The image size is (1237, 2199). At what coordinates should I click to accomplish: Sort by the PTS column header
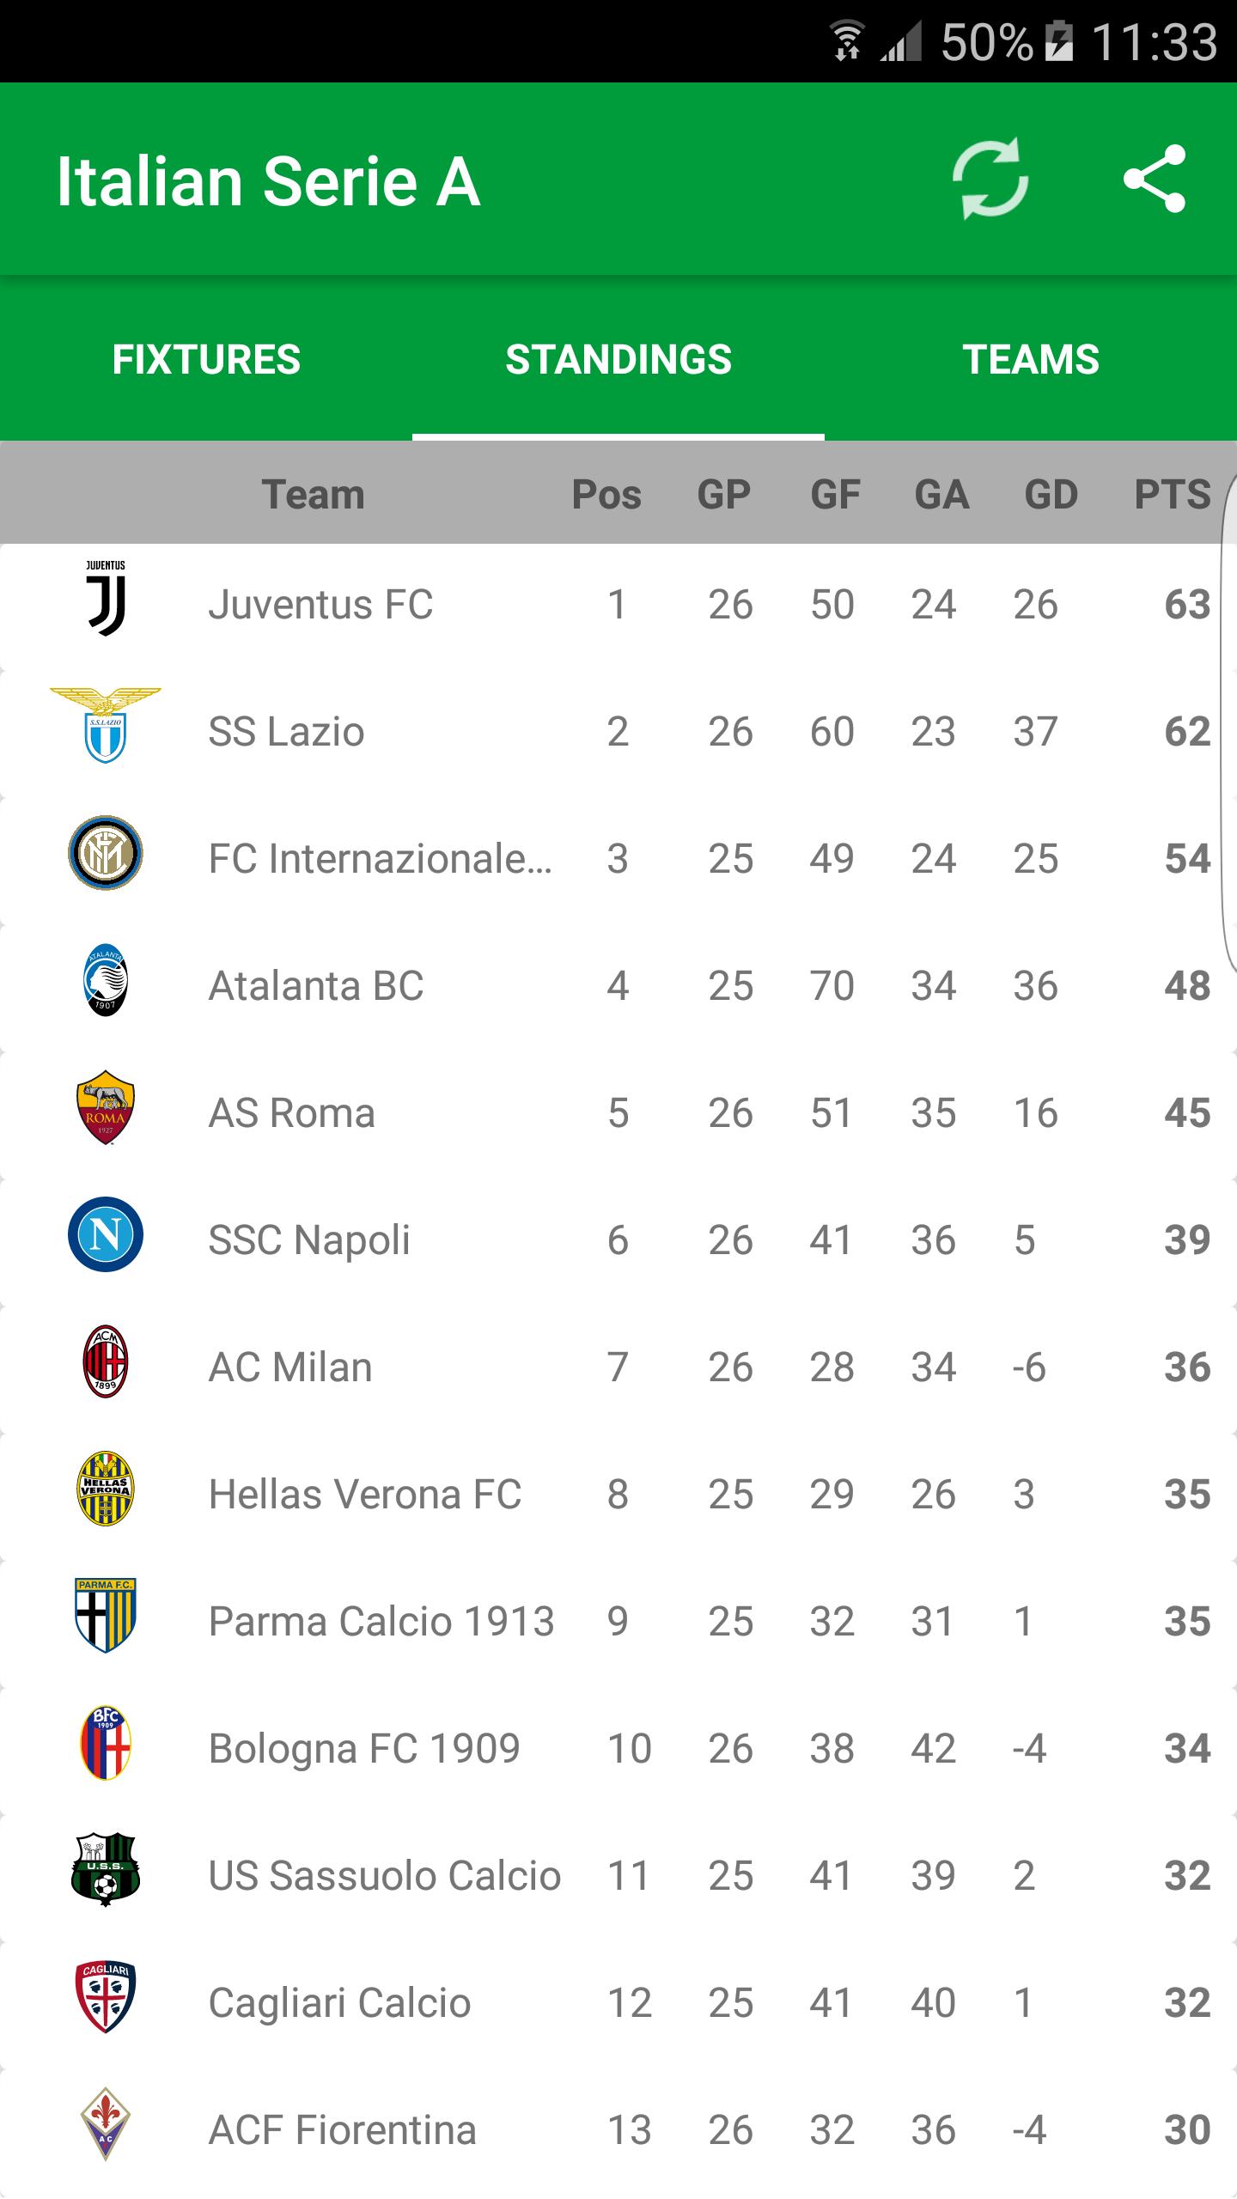point(1173,494)
